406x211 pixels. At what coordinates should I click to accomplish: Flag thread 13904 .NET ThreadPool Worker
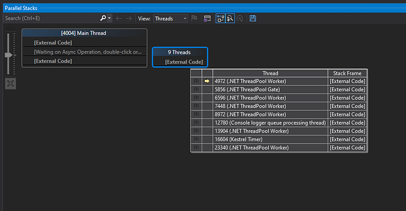click(x=196, y=131)
